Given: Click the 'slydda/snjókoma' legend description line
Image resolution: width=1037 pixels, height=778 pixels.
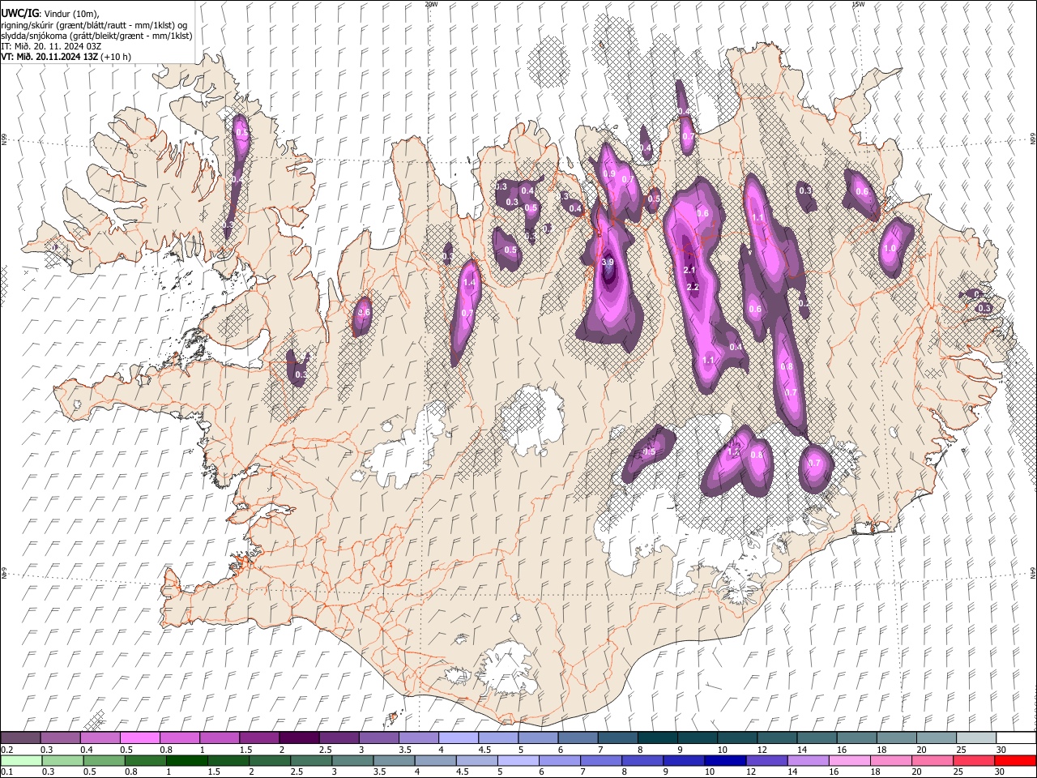Looking at the screenshot, I should (x=96, y=36).
